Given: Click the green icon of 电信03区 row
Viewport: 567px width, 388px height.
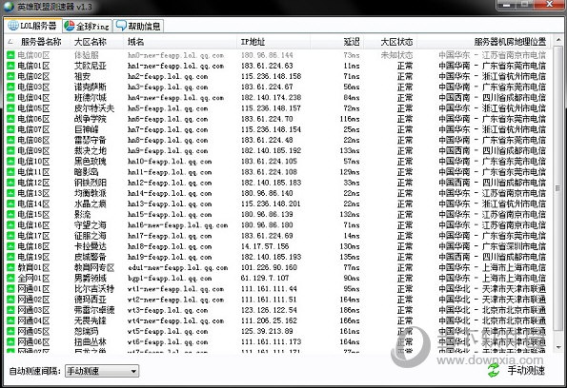Looking at the screenshot, I should click(10, 87).
